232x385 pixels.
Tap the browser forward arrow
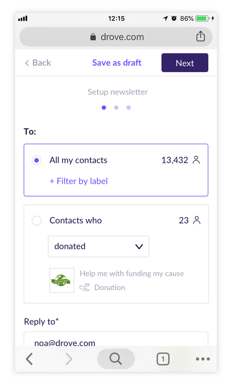click(69, 359)
